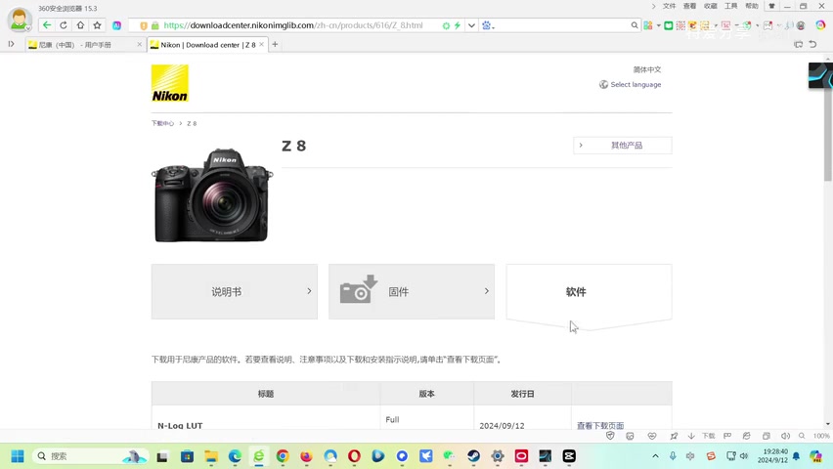Open the 工具 menu
Viewport: 833px width, 469px height.
[x=731, y=7]
